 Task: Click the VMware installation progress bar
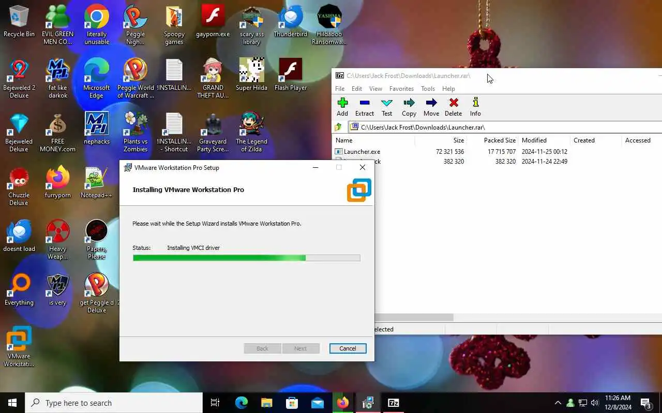tap(246, 258)
